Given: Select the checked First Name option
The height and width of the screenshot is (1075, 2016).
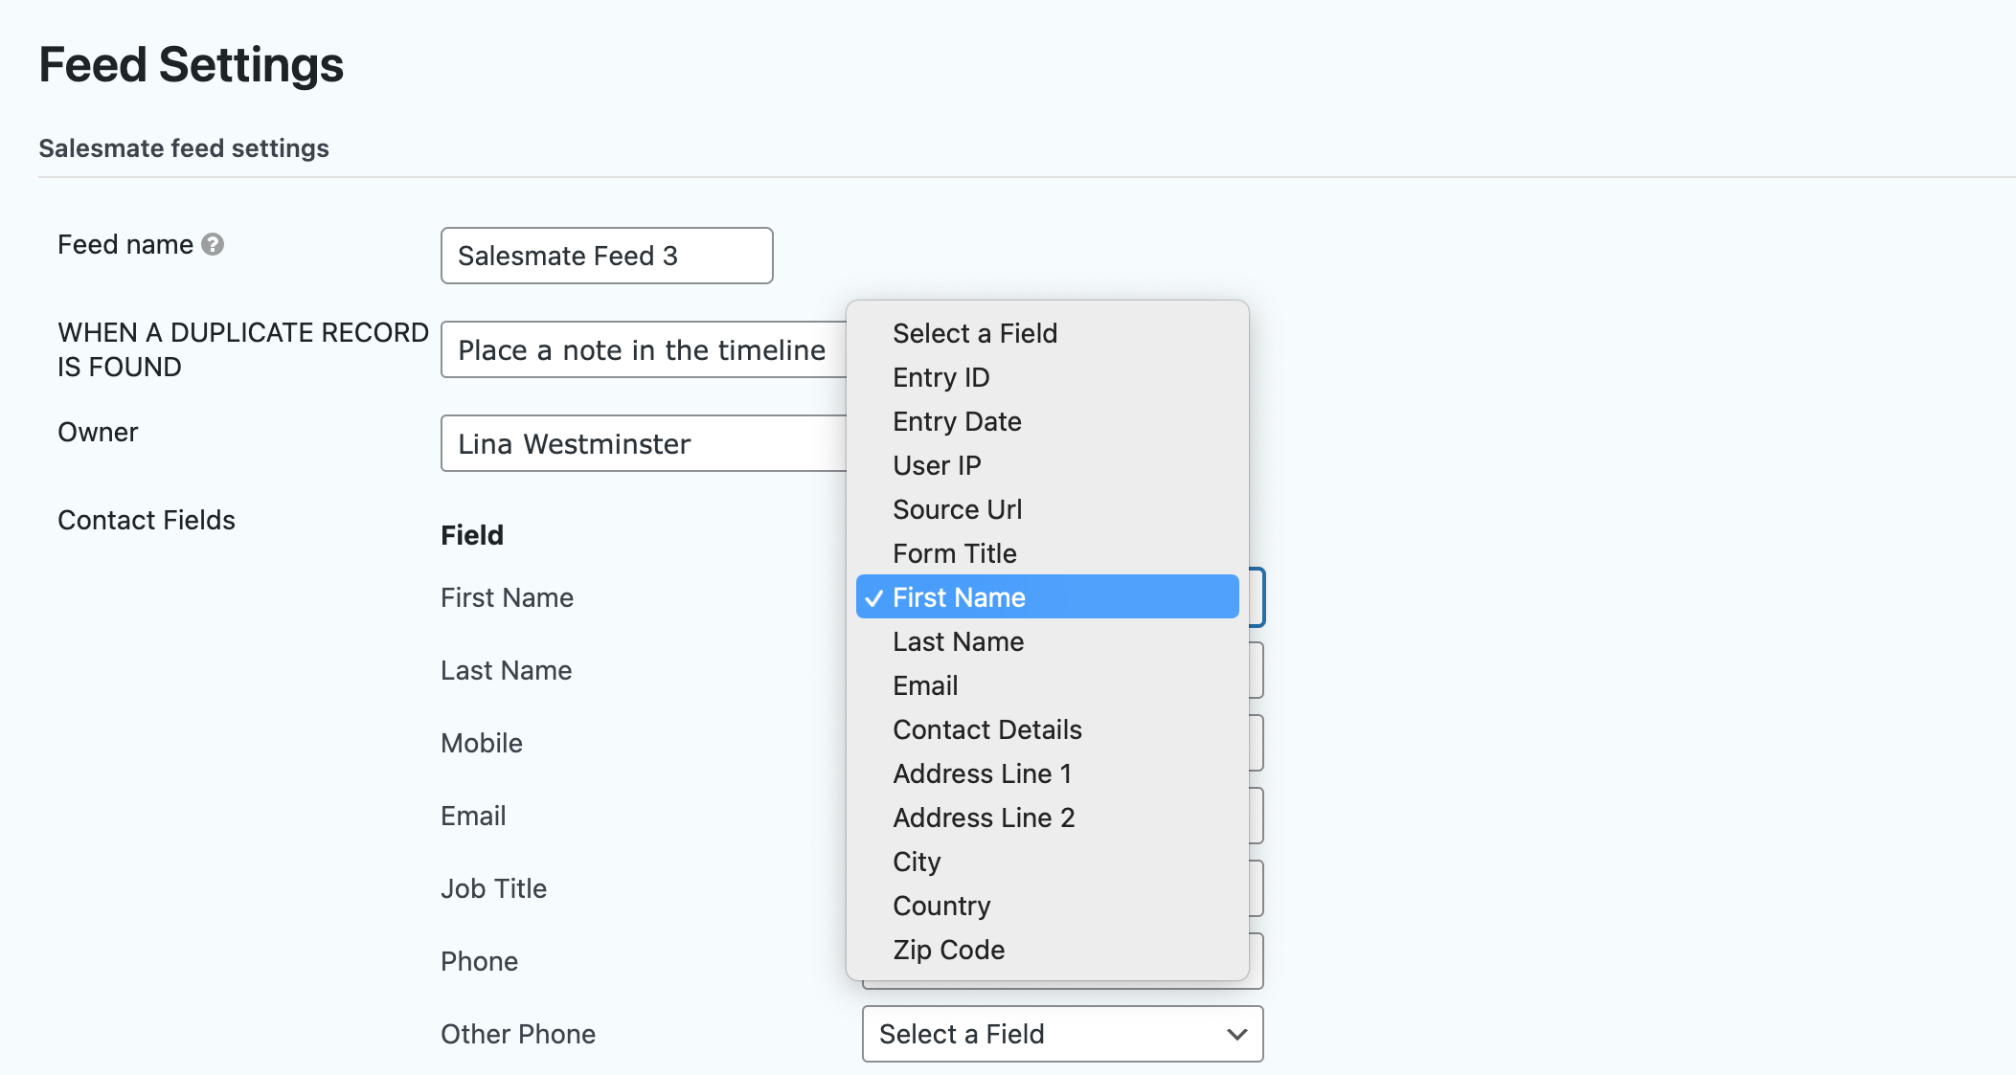Looking at the screenshot, I should coord(1047,597).
